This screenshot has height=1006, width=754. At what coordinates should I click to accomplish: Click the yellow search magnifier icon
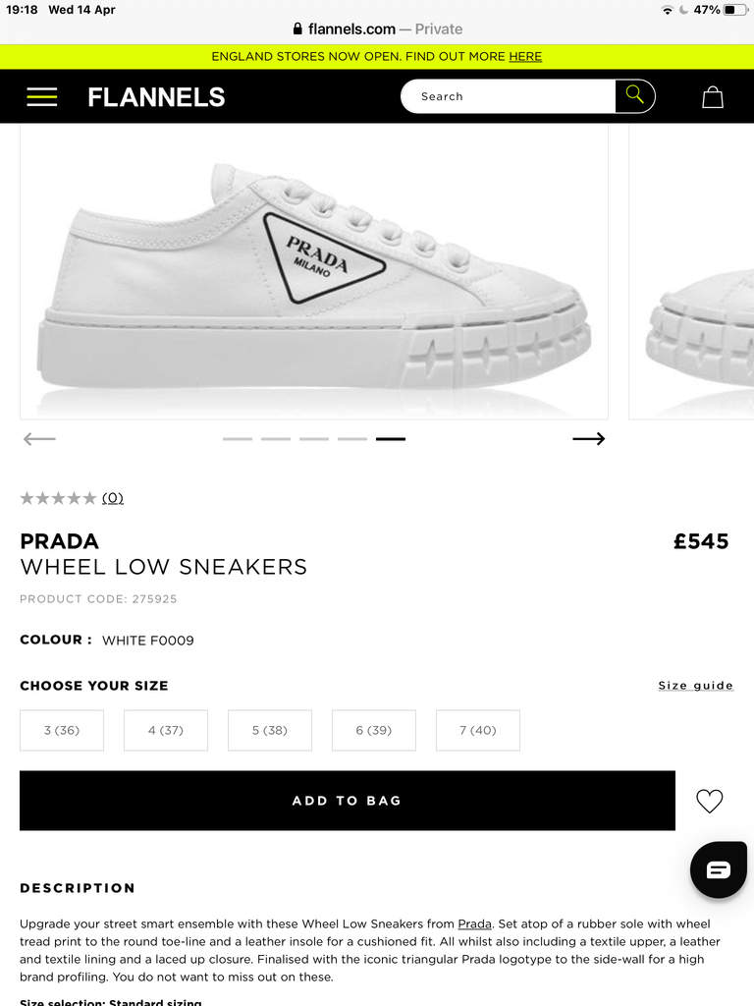click(x=635, y=95)
